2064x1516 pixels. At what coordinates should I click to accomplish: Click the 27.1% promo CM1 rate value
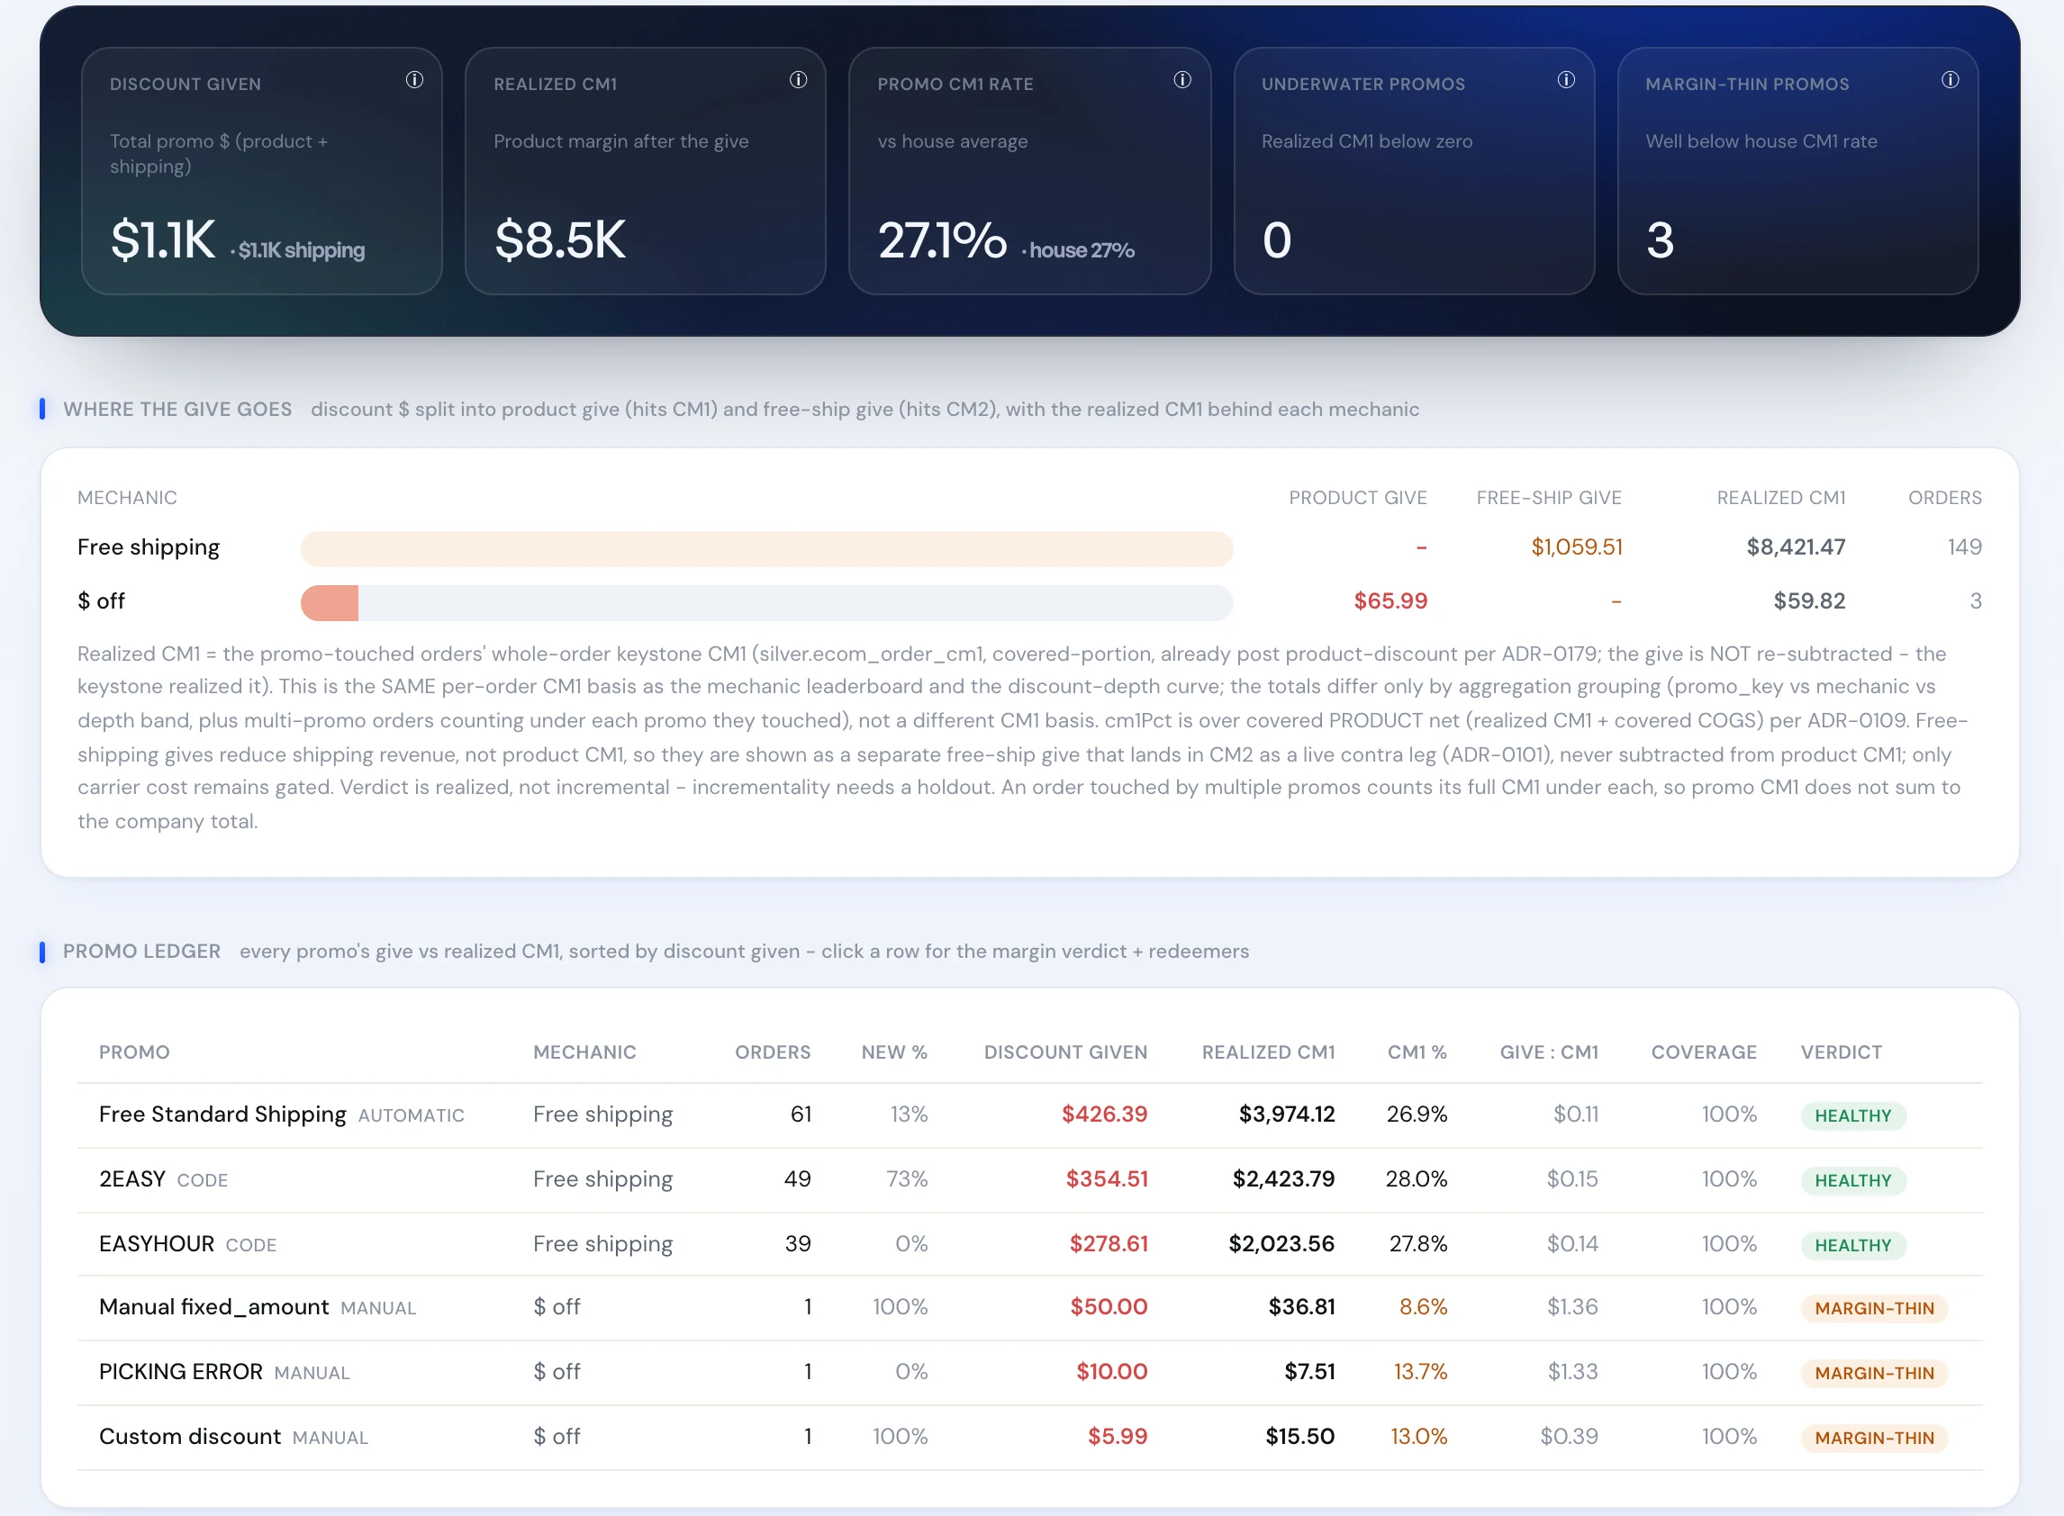coord(942,240)
